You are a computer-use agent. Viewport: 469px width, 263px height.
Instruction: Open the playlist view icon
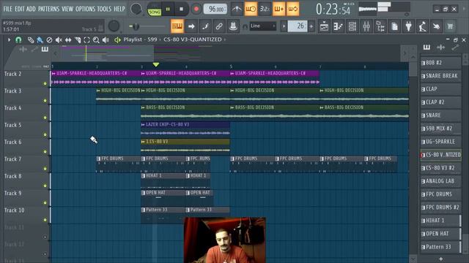[324, 26]
